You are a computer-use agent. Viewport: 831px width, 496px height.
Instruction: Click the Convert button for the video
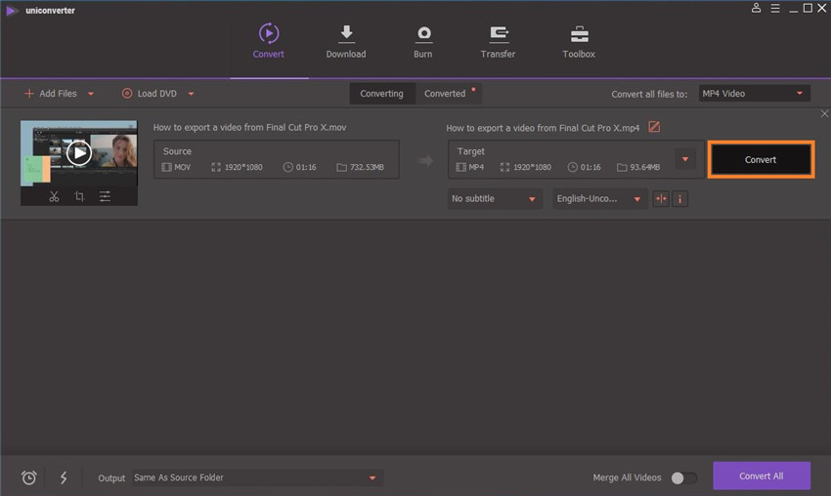(761, 159)
